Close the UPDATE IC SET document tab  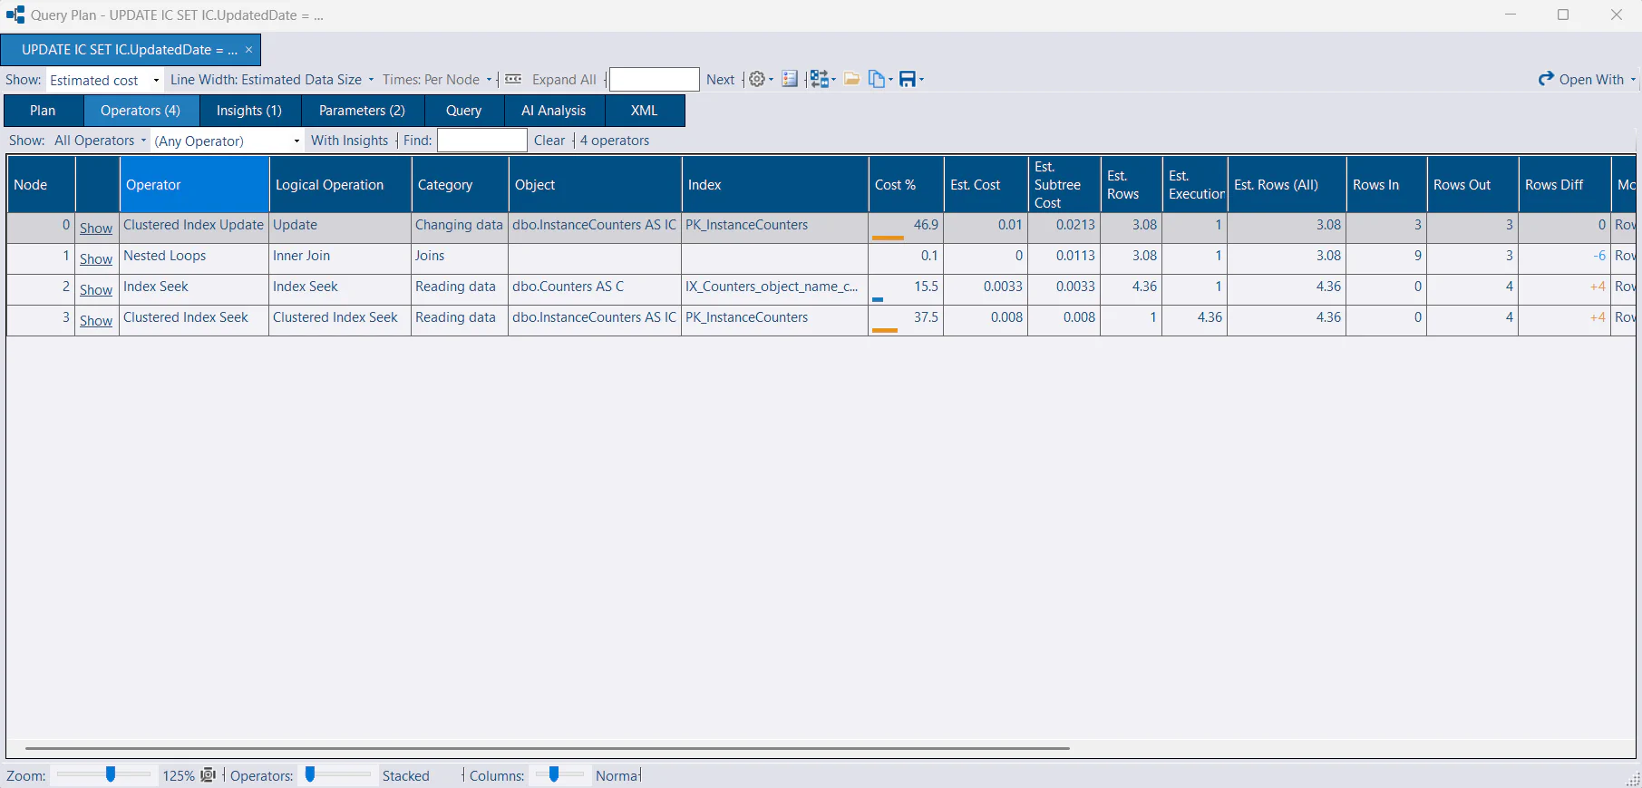248,50
